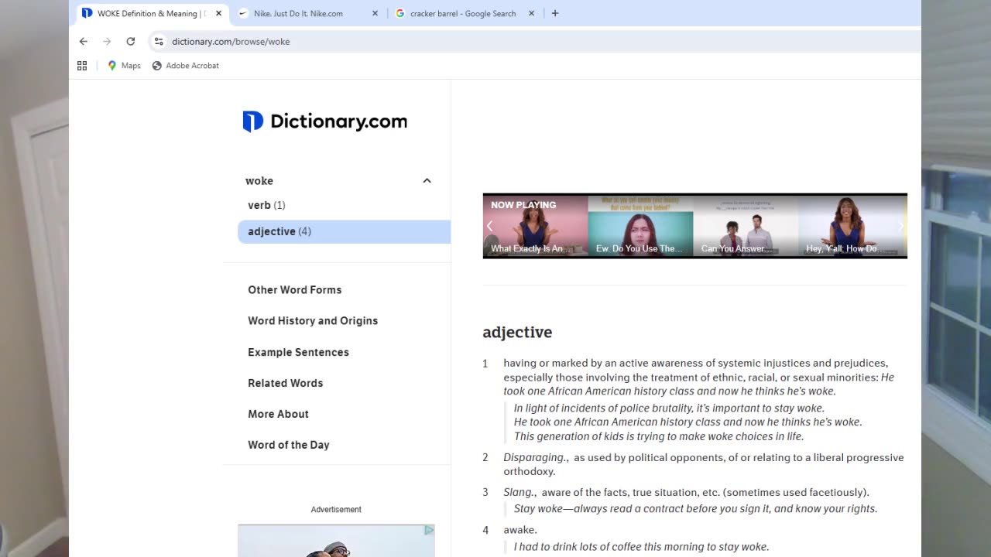Click the address bar URL field
This screenshot has width=991, height=557.
534,41
